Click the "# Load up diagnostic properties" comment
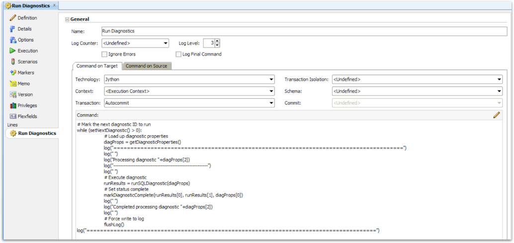 (136, 136)
